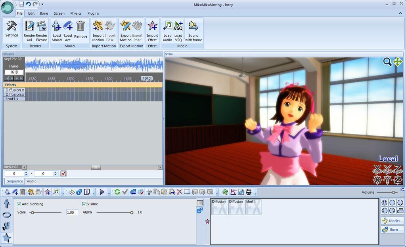The image size is (406, 247).
Task: Click the grey checkmark toolbar icon
Action: [x=125, y=192]
